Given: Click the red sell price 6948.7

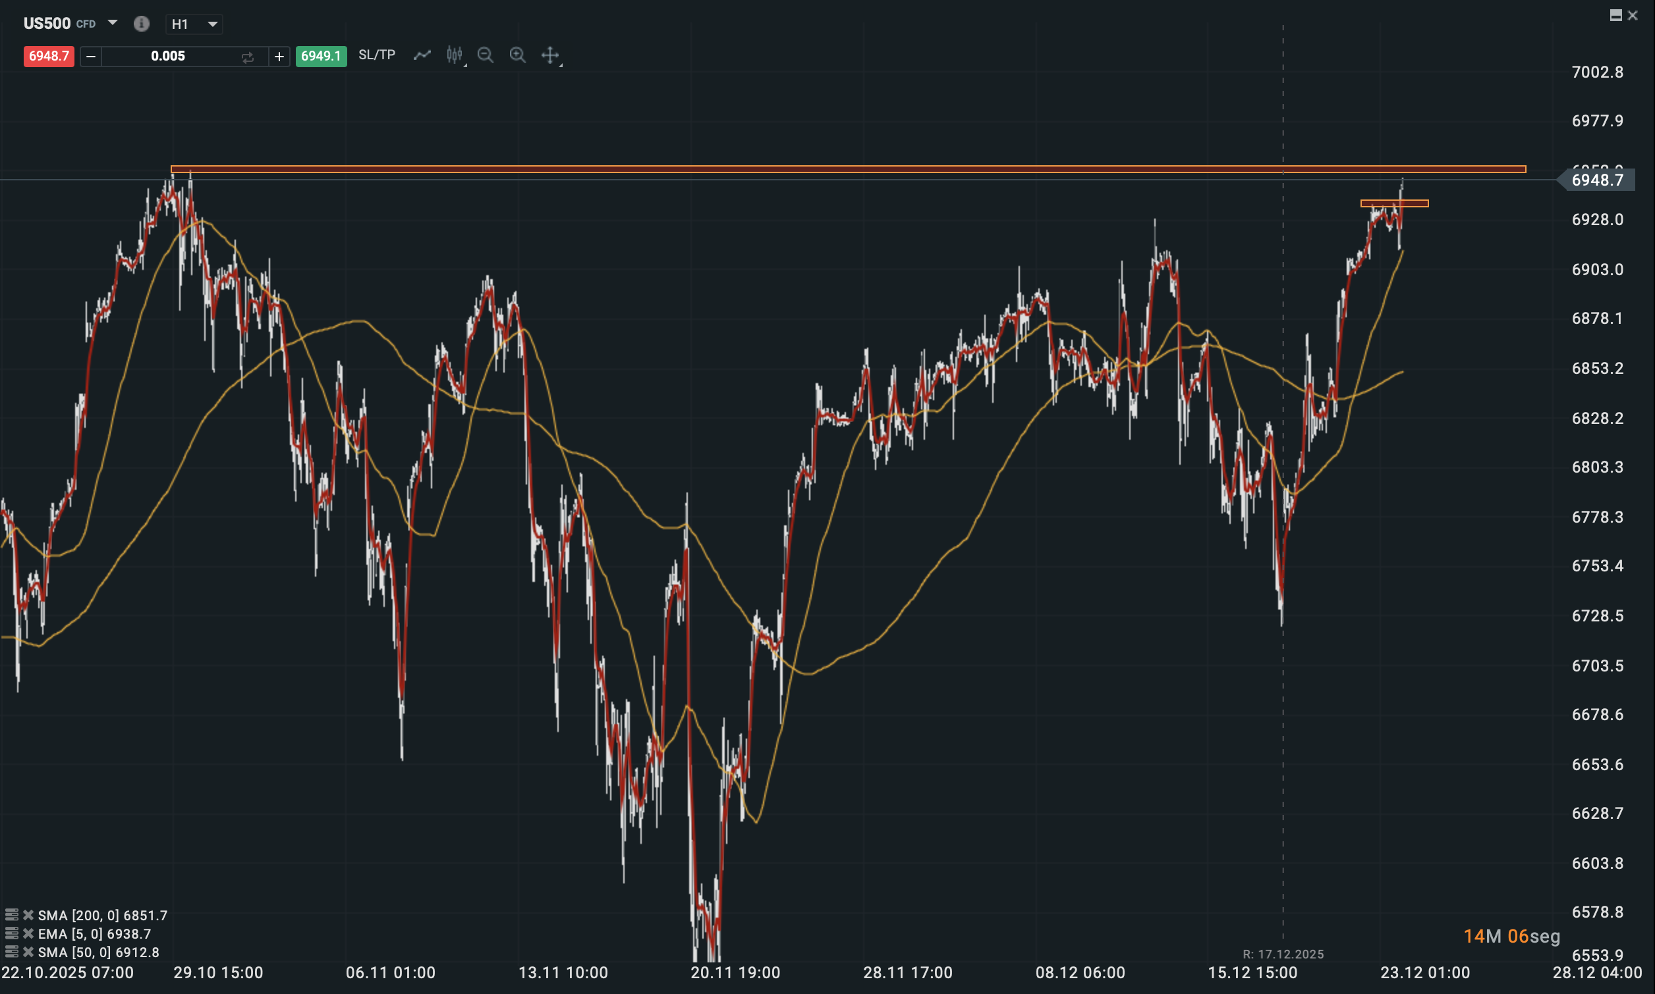Looking at the screenshot, I should pyautogui.click(x=49, y=56).
